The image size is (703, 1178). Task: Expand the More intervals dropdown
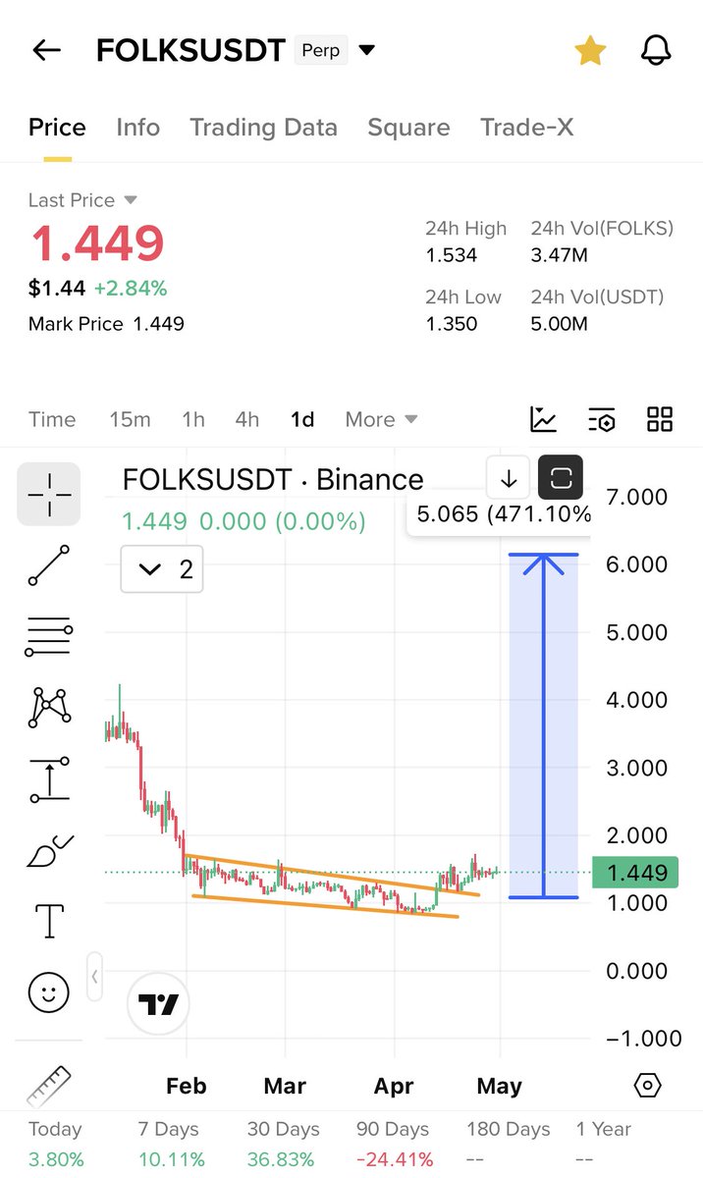click(x=381, y=419)
